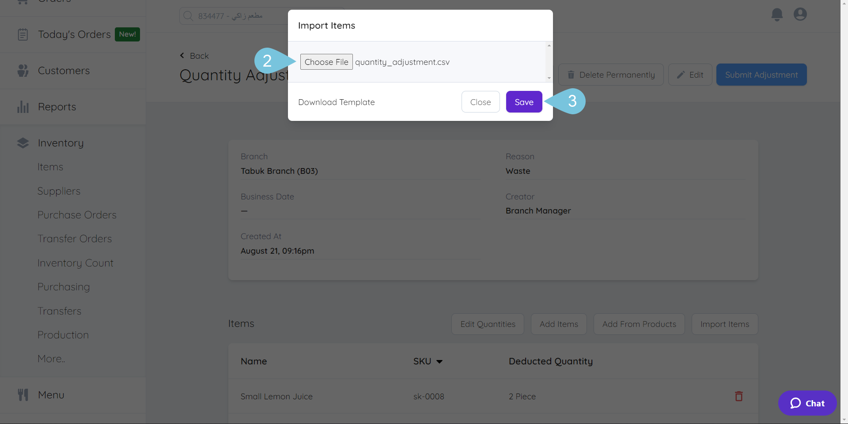
Task: Click the Customers sidebar icon
Action: pos(23,71)
